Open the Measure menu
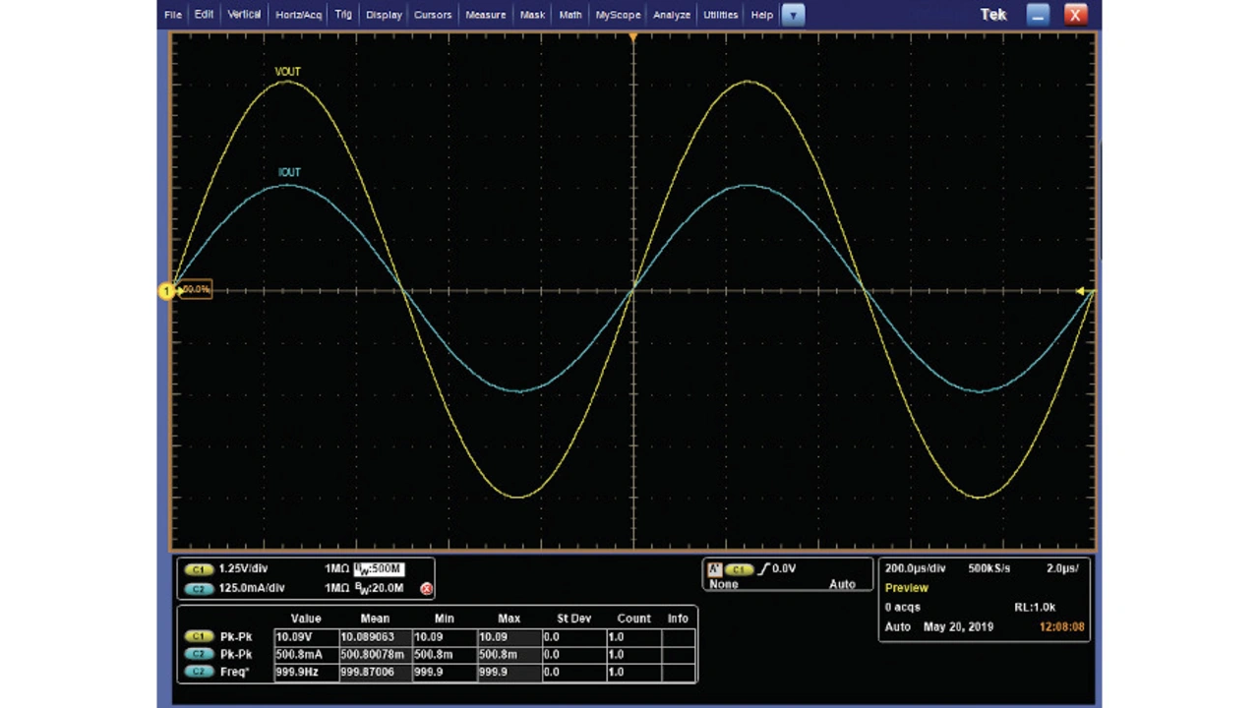 point(485,15)
